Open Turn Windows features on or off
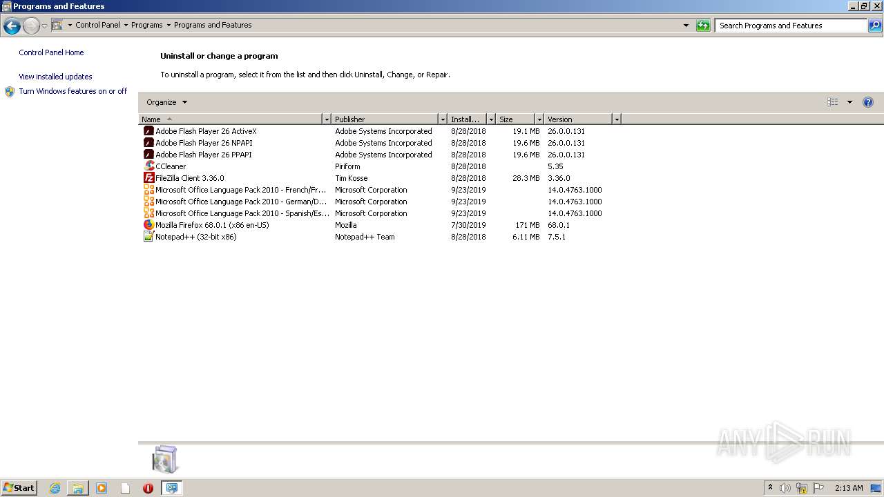 [73, 91]
